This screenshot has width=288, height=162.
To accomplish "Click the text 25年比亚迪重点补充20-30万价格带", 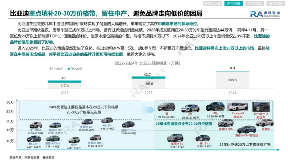I will 184,124.
